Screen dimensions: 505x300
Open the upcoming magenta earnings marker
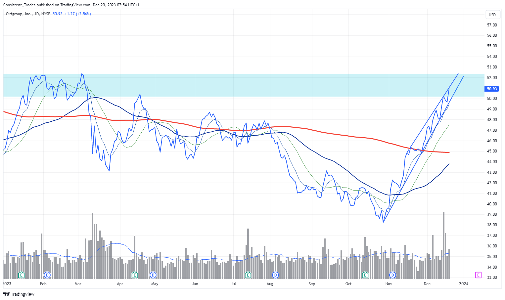[x=478, y=275]
